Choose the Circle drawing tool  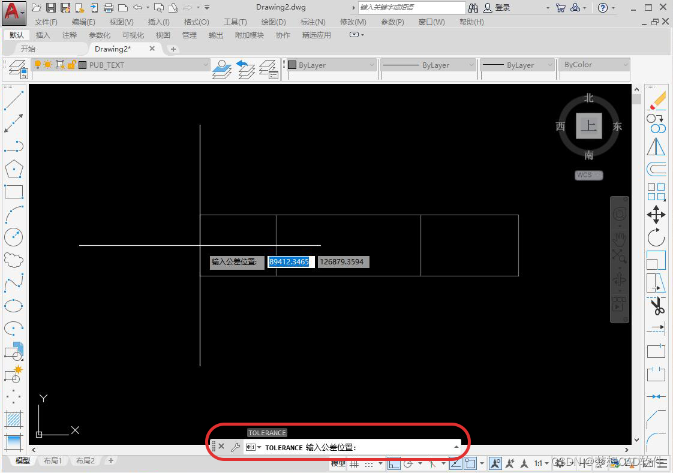click(x=13, y=237)
